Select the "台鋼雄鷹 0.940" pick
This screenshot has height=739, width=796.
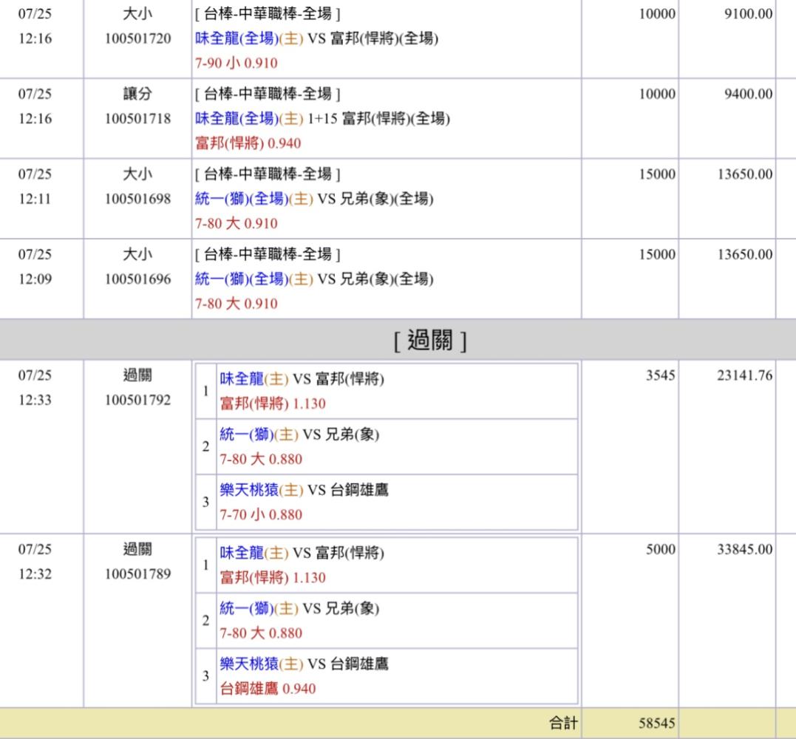point(268,689)
